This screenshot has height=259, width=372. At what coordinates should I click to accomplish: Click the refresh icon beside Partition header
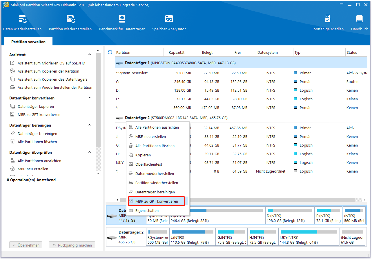coord(110,52)
